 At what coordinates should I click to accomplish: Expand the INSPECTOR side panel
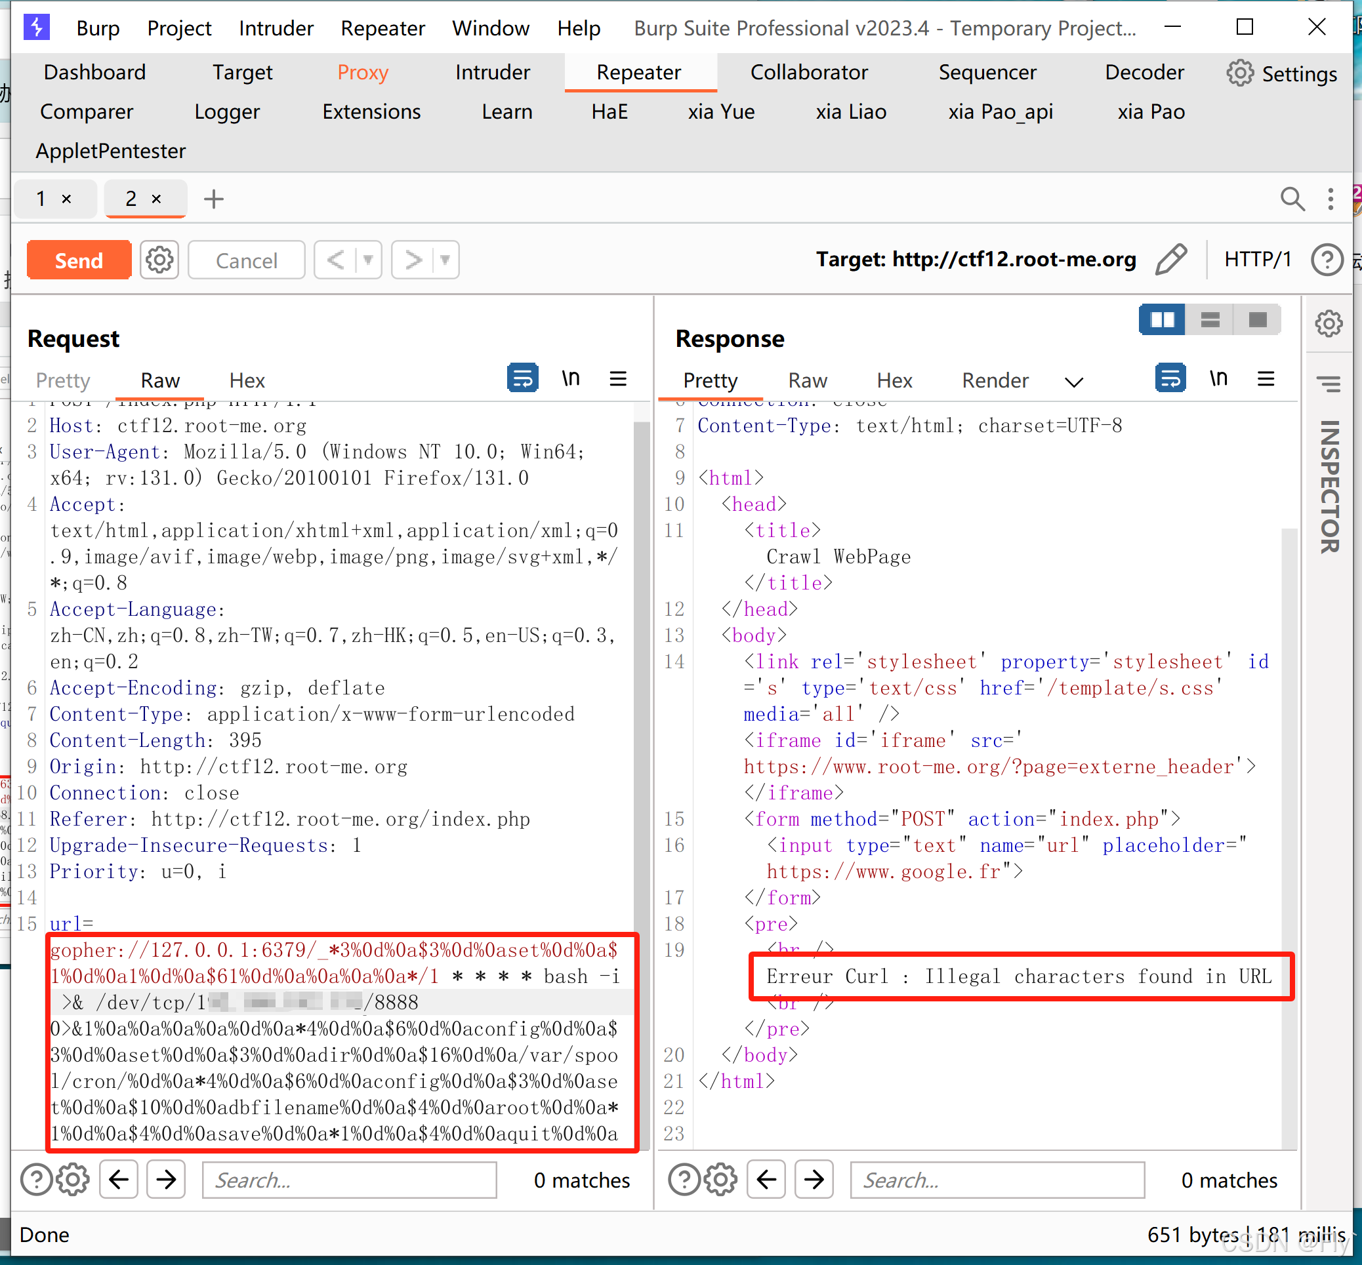point(1329,486)
